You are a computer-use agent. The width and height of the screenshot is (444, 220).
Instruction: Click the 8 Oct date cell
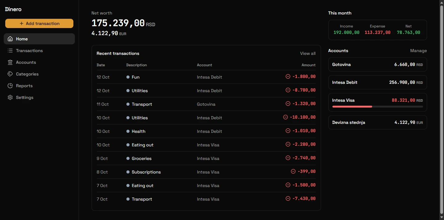click(102, 172)
